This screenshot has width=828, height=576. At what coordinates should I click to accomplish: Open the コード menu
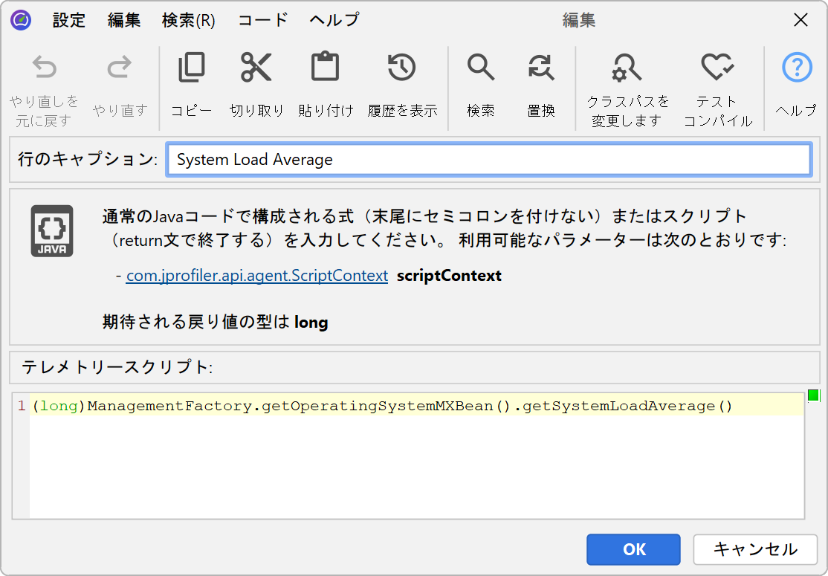pos(262,20)
